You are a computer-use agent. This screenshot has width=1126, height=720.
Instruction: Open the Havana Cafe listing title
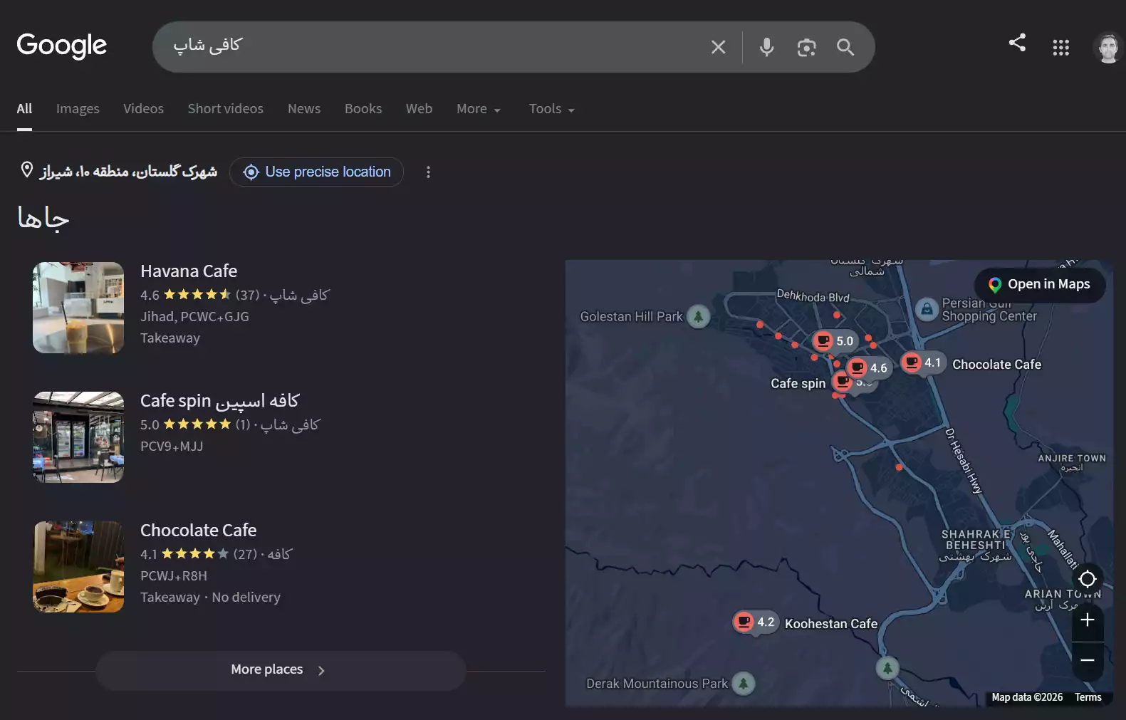189,271
